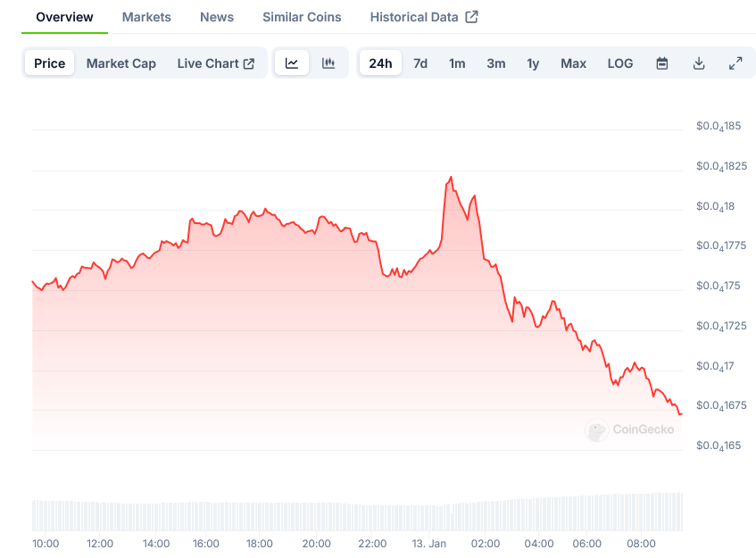Viewport: 756px width, 558px height.
Task: Toggle LOG scale on chart
Action: (x=620, y=63)
